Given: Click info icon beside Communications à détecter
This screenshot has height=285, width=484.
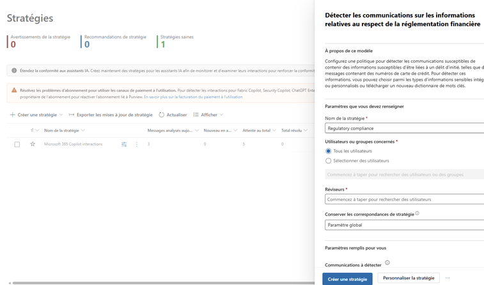Looking at the screenshot, I should click(387, 263).
